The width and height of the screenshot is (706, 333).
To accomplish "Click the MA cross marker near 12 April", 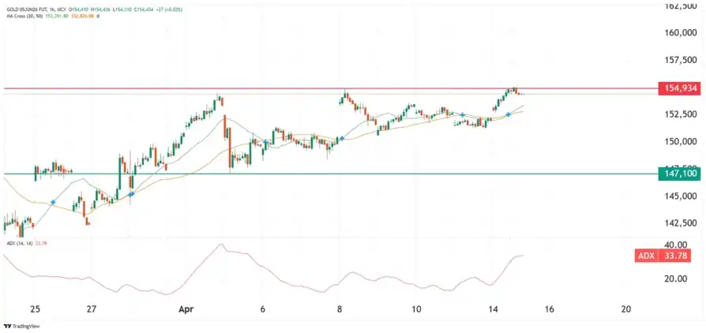I will coord(462,115).
